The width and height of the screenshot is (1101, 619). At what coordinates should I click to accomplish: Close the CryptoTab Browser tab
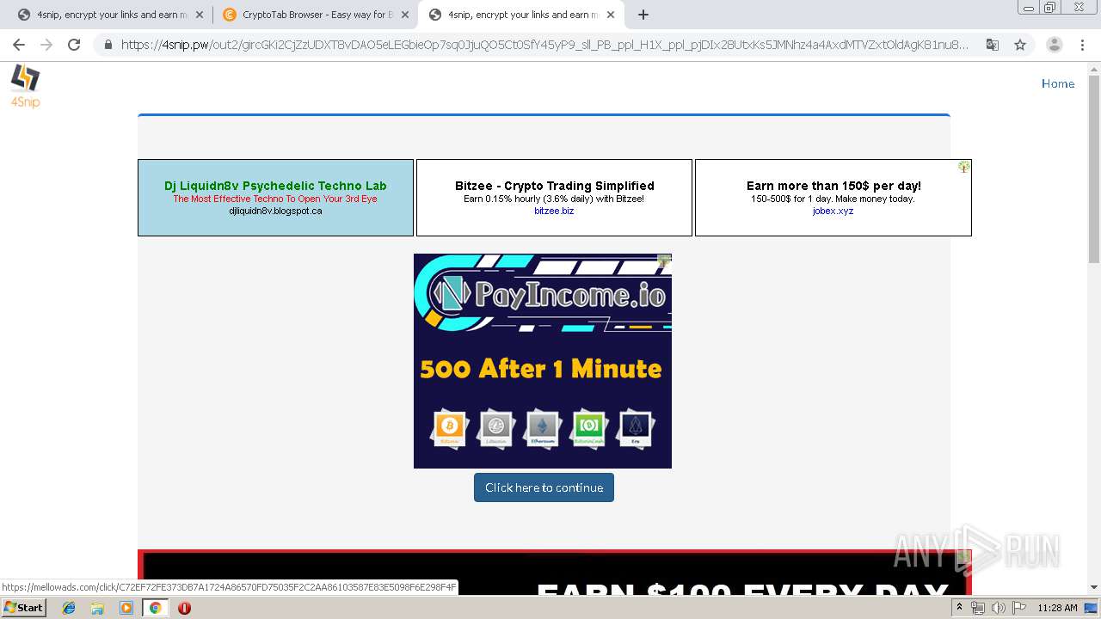pyautogui.click(x=405, y=15)
